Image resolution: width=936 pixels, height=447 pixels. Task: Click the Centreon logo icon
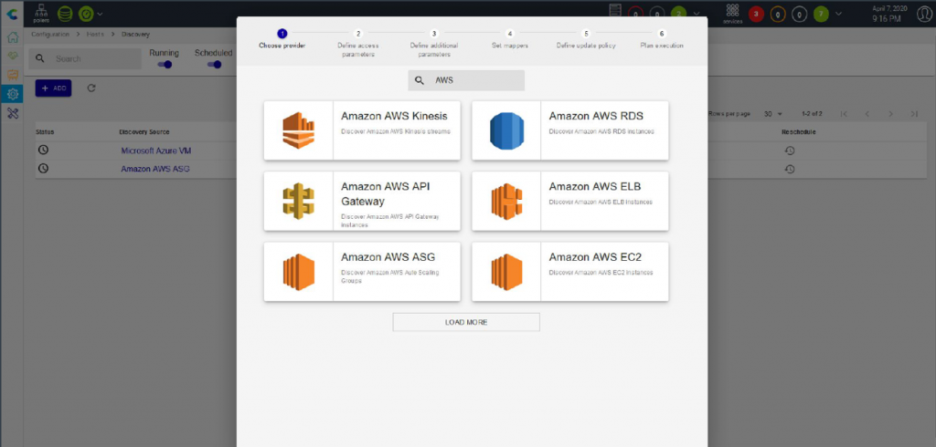point(11,13)
